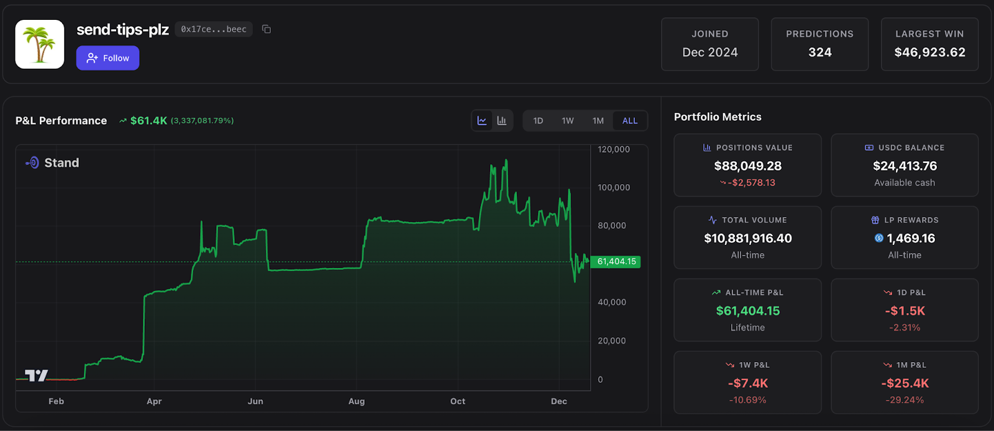Screen dimensions: 994x431
Task: Select the 1D time range
Action: pyautogui.click(x=538, y=121)
